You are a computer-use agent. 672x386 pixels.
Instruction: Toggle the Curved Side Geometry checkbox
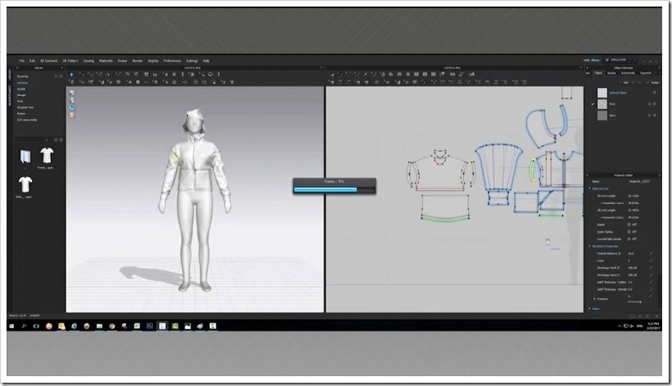click(629, 238)
